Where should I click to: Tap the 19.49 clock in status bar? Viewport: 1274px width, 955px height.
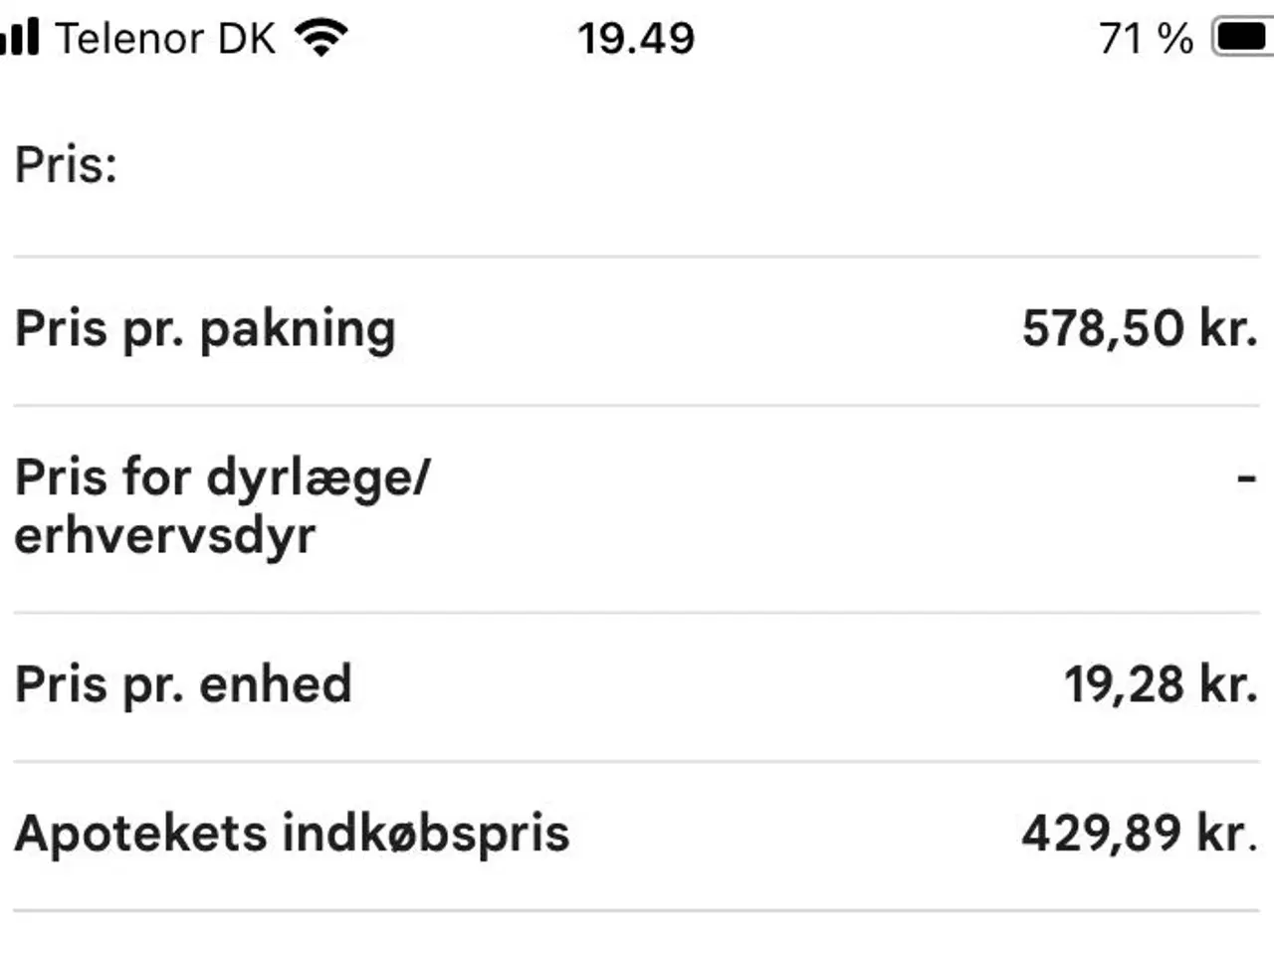[636, 39]
